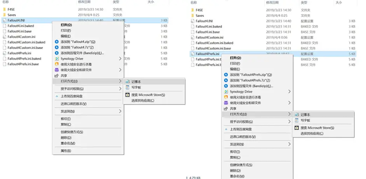This screenshot has width=366, height=179.
Task: Select Fallout4Custom.ini.base file name in right pane
Action: [213, 48]
